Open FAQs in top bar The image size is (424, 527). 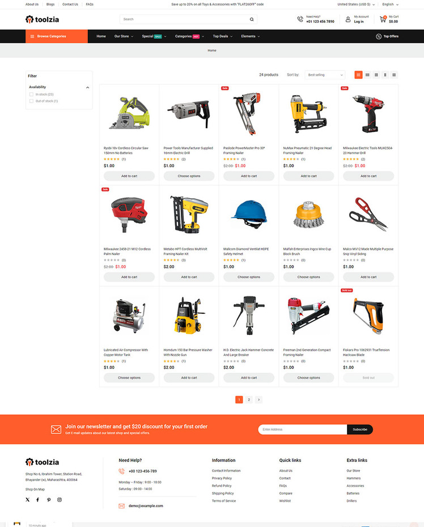click(x=90, y=5)
